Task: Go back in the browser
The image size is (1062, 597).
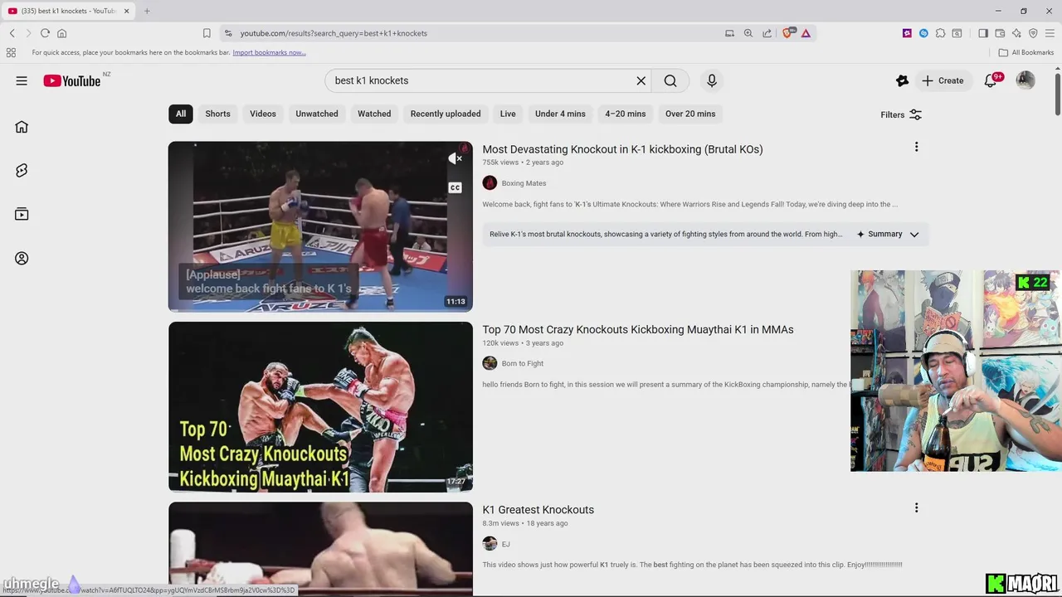Action: click(12, 33)
